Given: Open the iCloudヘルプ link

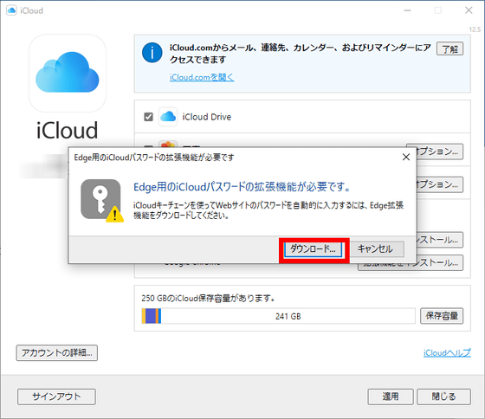Looking at the screenshot, I should point(447,353).
